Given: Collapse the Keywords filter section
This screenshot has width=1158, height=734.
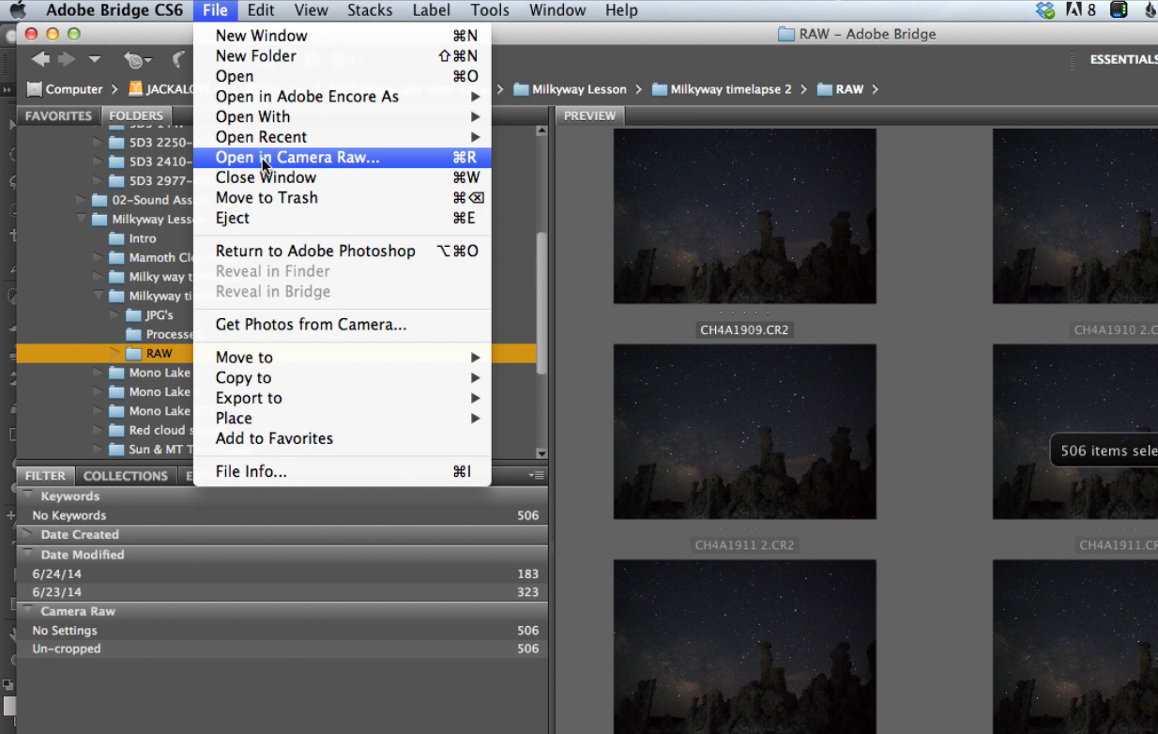Looking at the screenshot, I should pos(27,496).
